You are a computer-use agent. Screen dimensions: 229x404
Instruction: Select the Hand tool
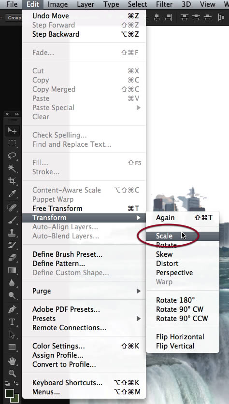coord(12,361)
